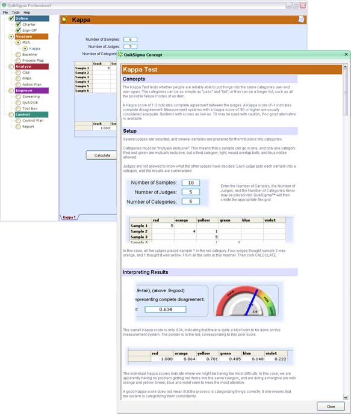The height and width of the screenshot is (414, 351).
Task: Open the Define phase label
Action: tap(32, 18)
